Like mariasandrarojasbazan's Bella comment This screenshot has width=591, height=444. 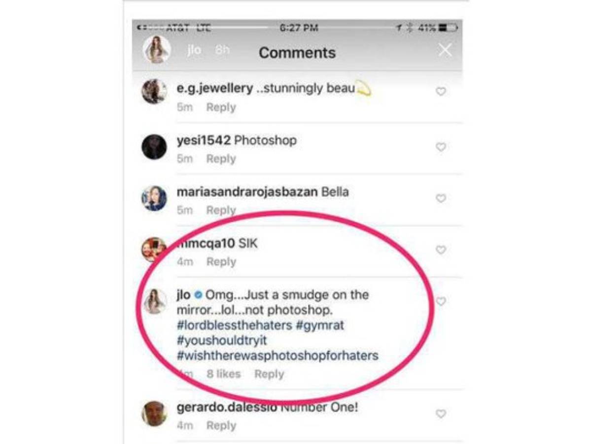[441, 198]
